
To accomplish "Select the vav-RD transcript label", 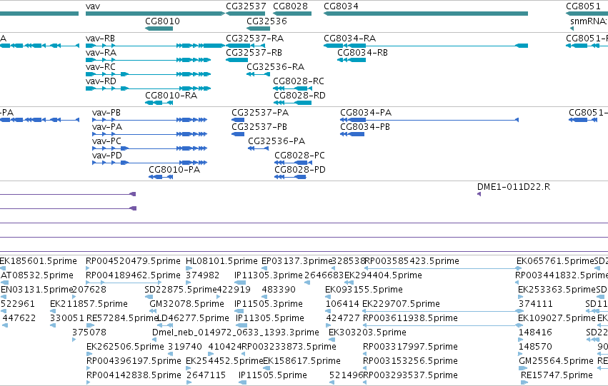I will 101,81.
